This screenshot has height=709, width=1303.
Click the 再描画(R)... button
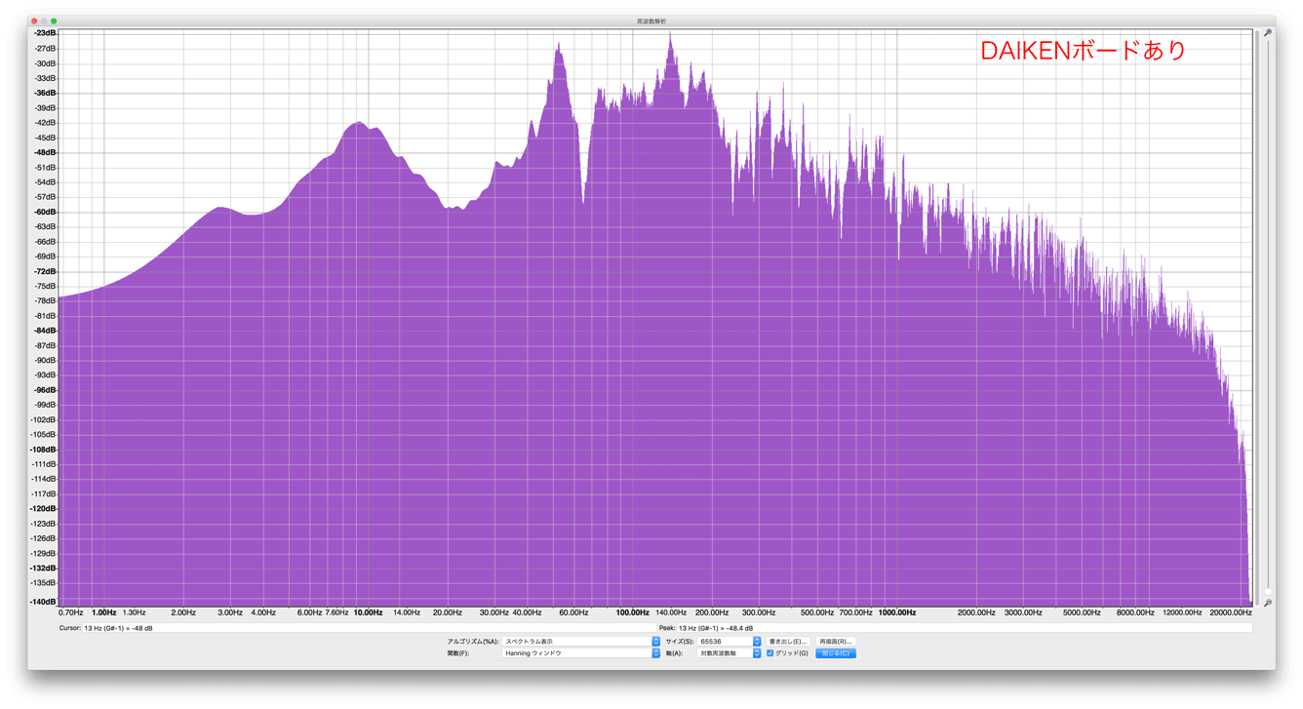click(836, 642)
